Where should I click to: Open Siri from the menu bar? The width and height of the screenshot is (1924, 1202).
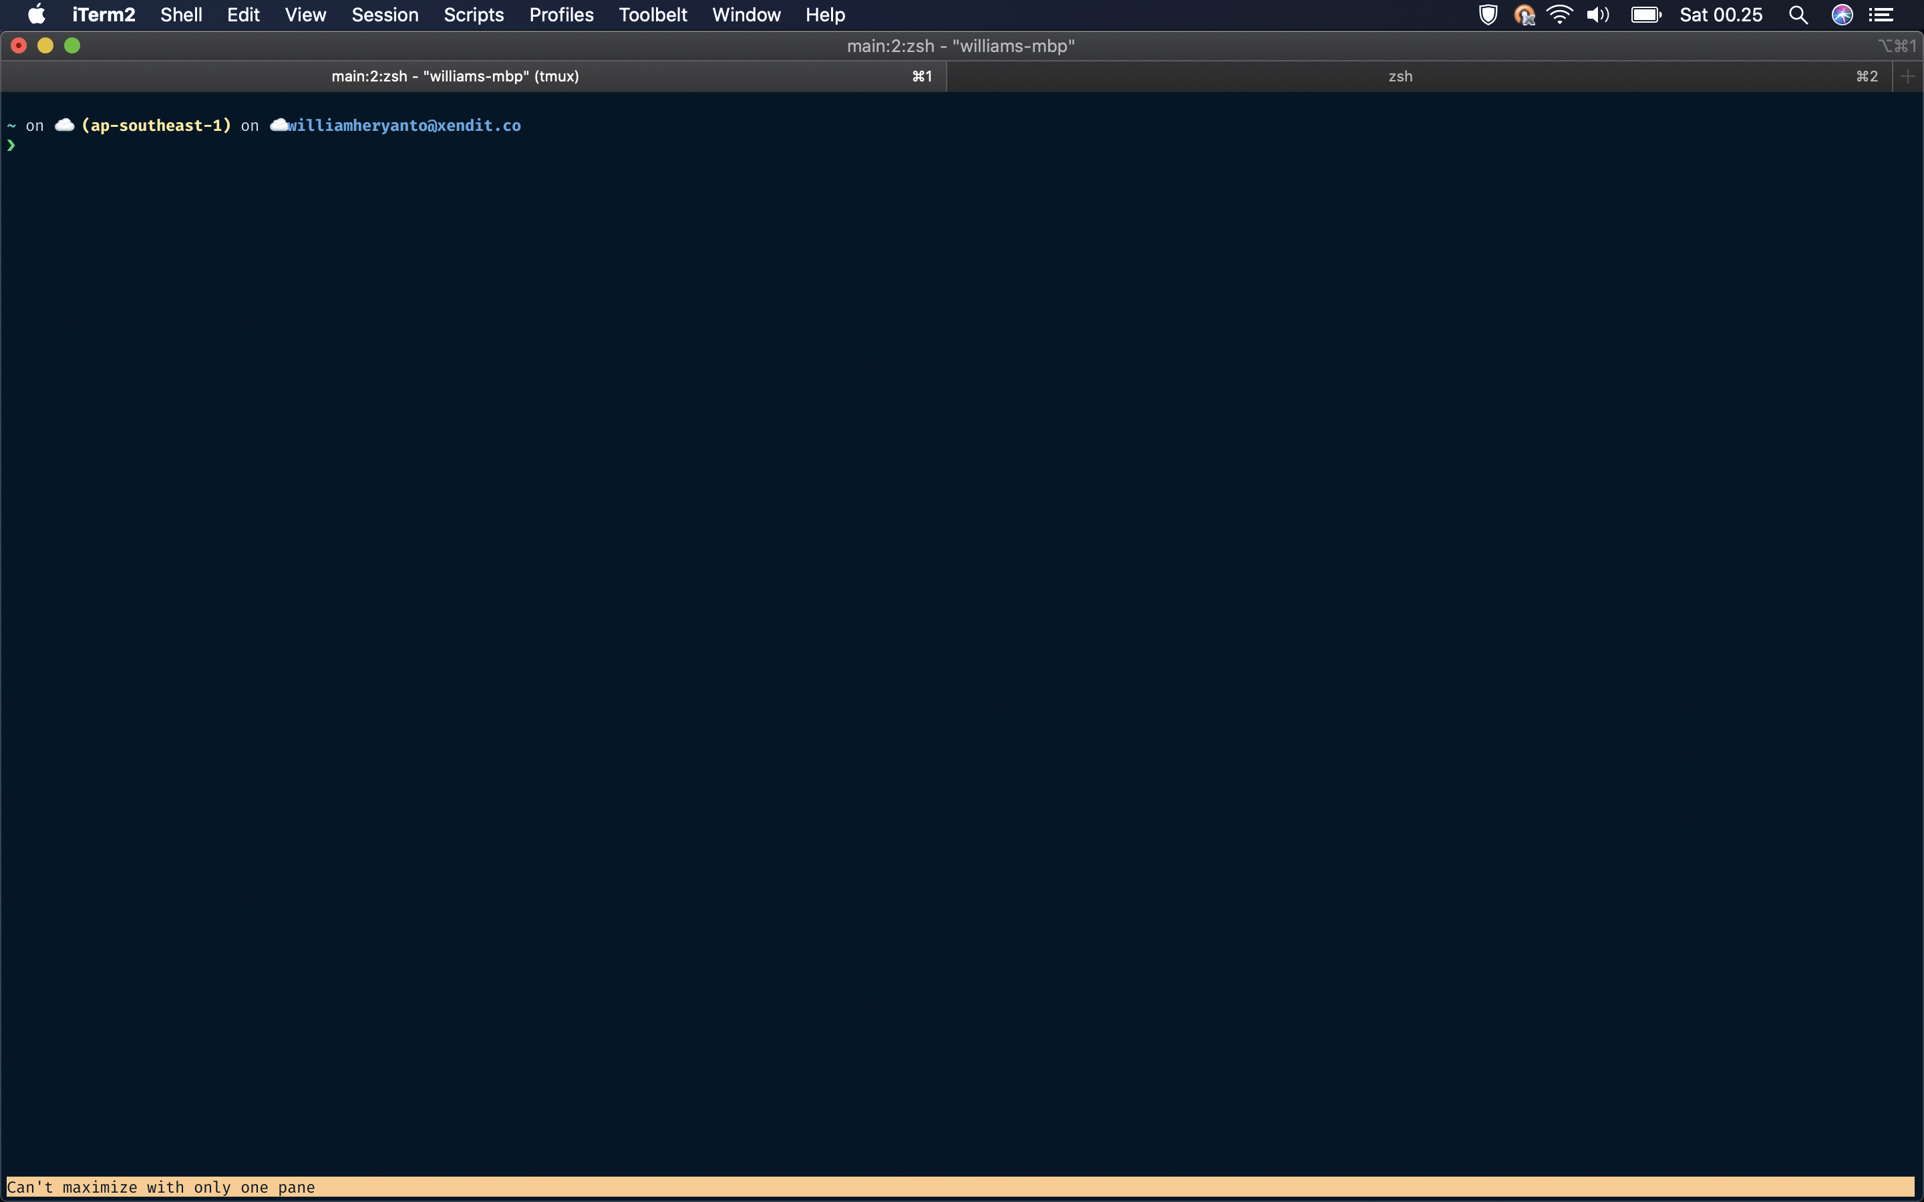click(x=1842, y=14)
